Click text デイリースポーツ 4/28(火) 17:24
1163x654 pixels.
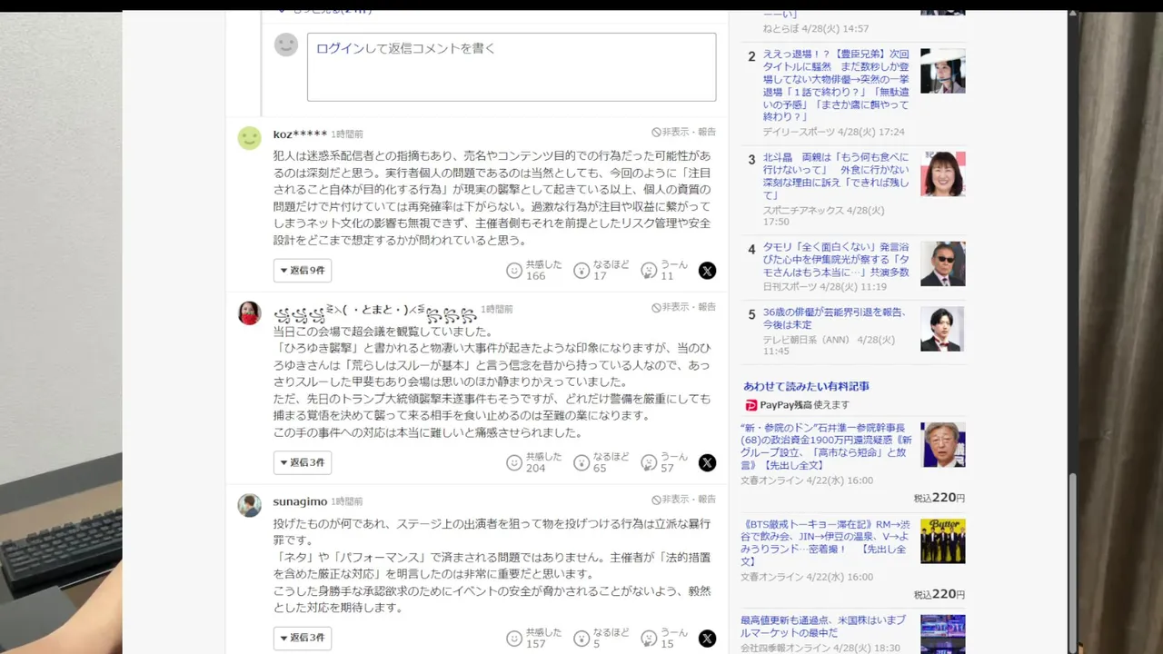[x=833, y=132]
